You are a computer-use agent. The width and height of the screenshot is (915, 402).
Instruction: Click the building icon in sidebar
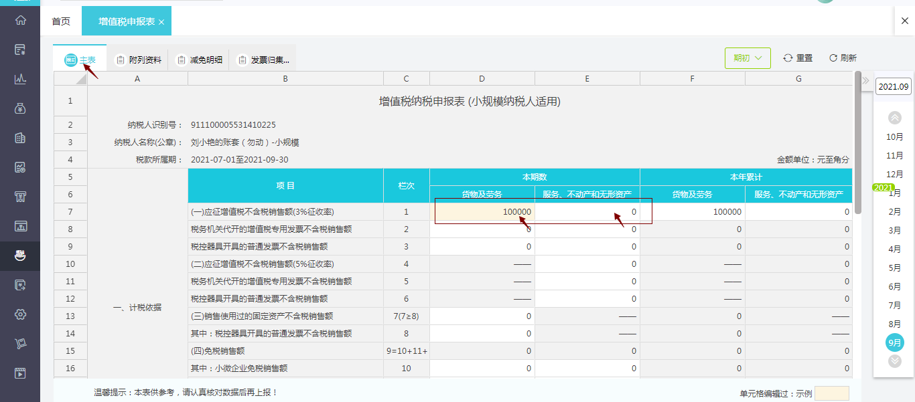20,138
